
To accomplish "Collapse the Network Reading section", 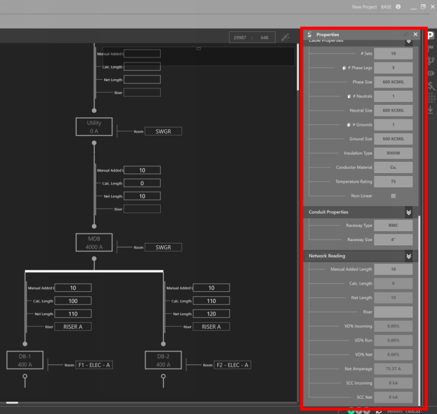I will coord(409,256).
